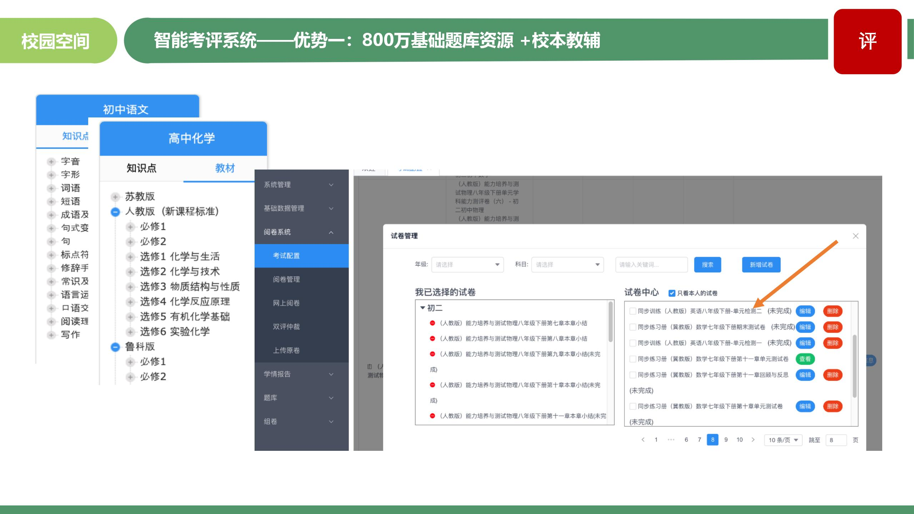914x514 pixels.
Task: Open 网上阅卷 menu item
Action: pos(301,303)
